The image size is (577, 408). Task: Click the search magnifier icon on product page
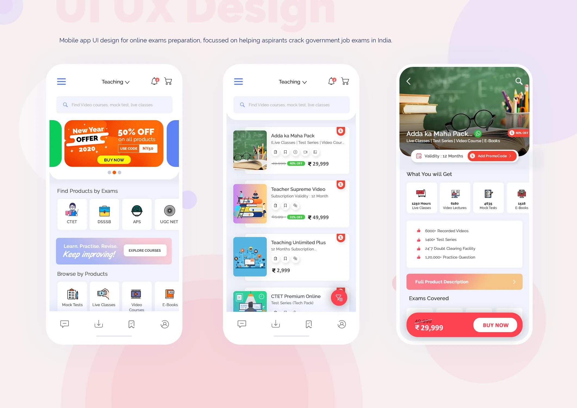(518, 81)
